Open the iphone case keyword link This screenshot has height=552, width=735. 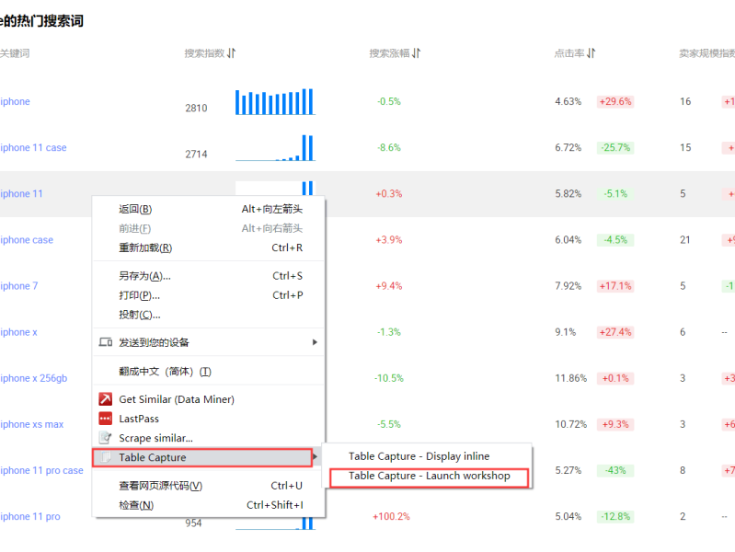[27, 240]
